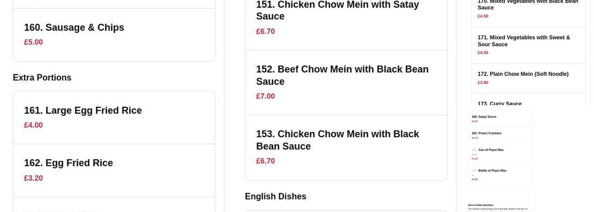
Task: Select 160. Sausage & Chips item
Action: pos(74,28)
